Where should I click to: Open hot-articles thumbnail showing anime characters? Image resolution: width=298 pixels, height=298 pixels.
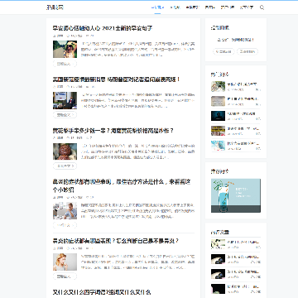(x=219, y=86)
